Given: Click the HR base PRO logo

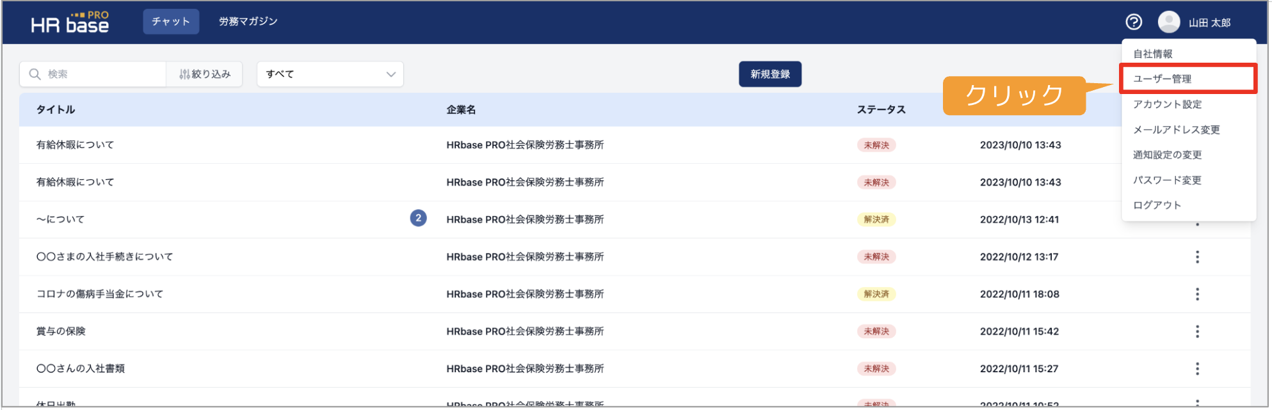Looking at the screenshot, I should point(70,22).
